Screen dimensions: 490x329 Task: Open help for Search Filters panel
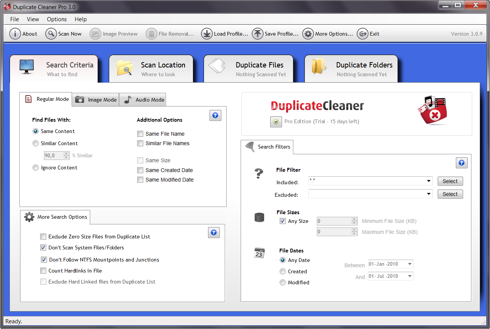click(x=462, y=163)
